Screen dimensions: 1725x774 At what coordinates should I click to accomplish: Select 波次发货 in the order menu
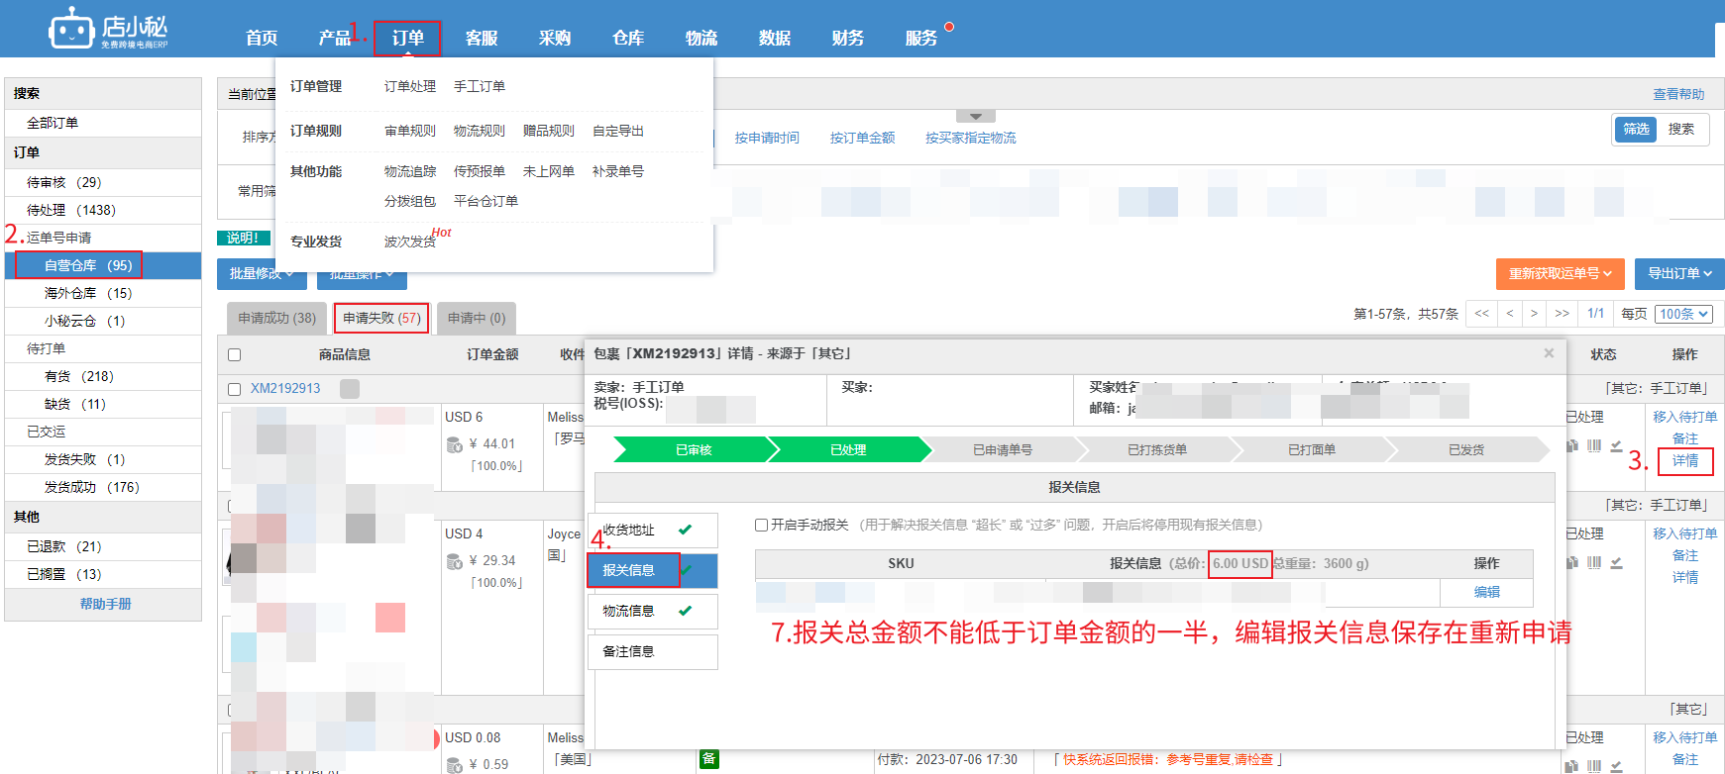[x=410, y=242]
